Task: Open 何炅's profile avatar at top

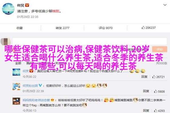Action: tap(8, 9)
